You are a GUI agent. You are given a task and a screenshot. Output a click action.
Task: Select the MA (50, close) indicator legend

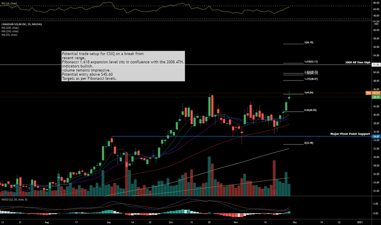click(9, 35)
